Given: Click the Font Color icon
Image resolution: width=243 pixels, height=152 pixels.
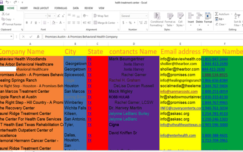Looking at the screenshot, I should click(61, 23).
